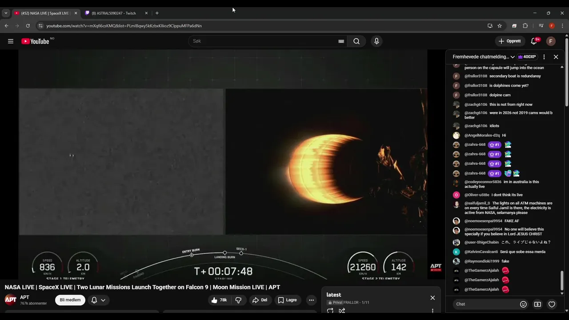Open the Chrome extensions puzzle icon

(525, 26)
